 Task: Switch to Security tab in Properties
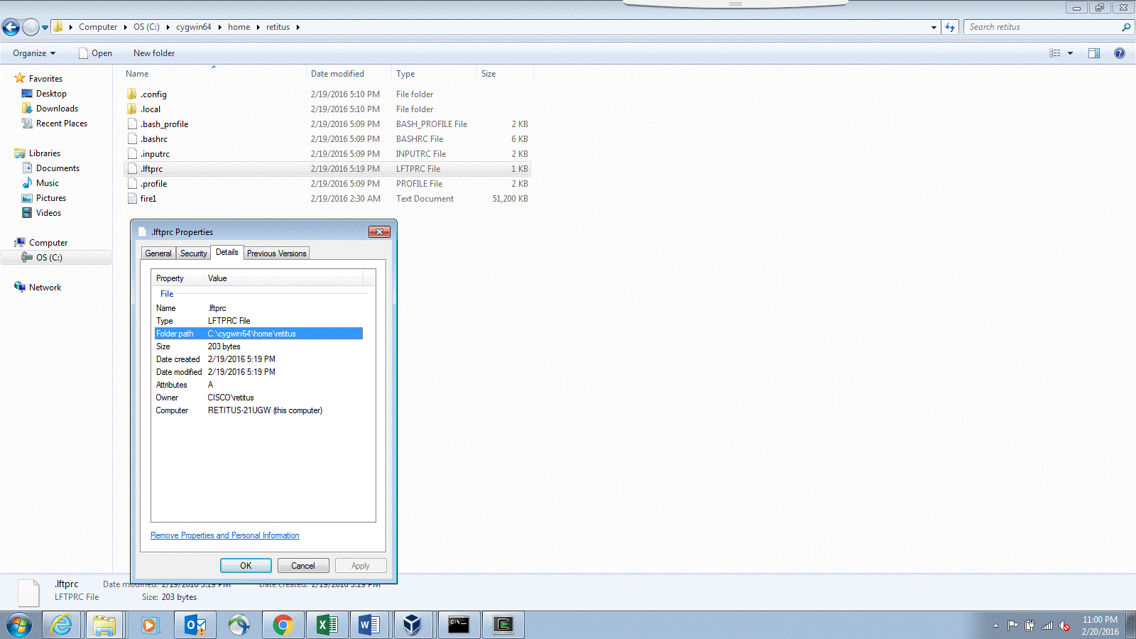(193, 253)
